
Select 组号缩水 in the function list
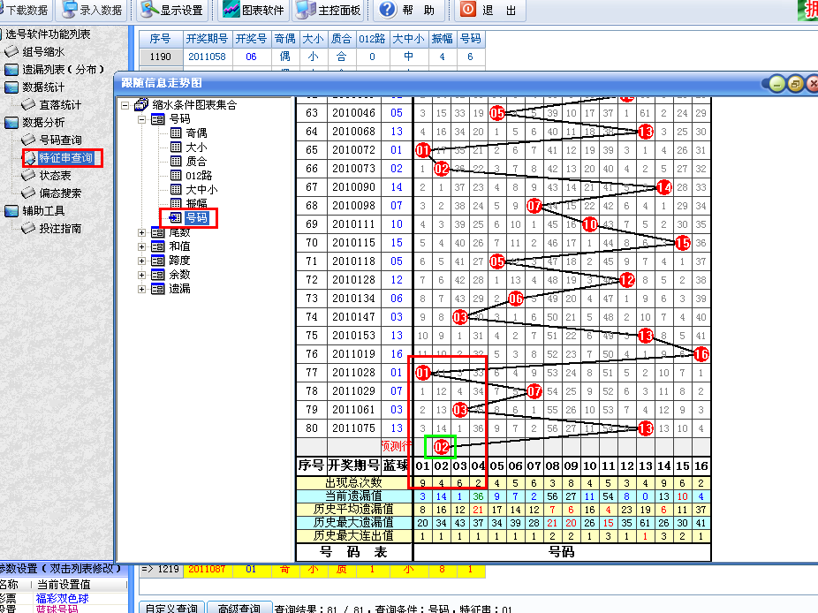click(43, 52)
